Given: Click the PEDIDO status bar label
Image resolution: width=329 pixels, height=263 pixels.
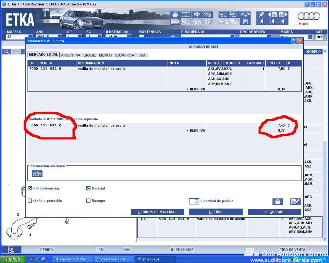Looking at the screenshot, I should [47, 250].
